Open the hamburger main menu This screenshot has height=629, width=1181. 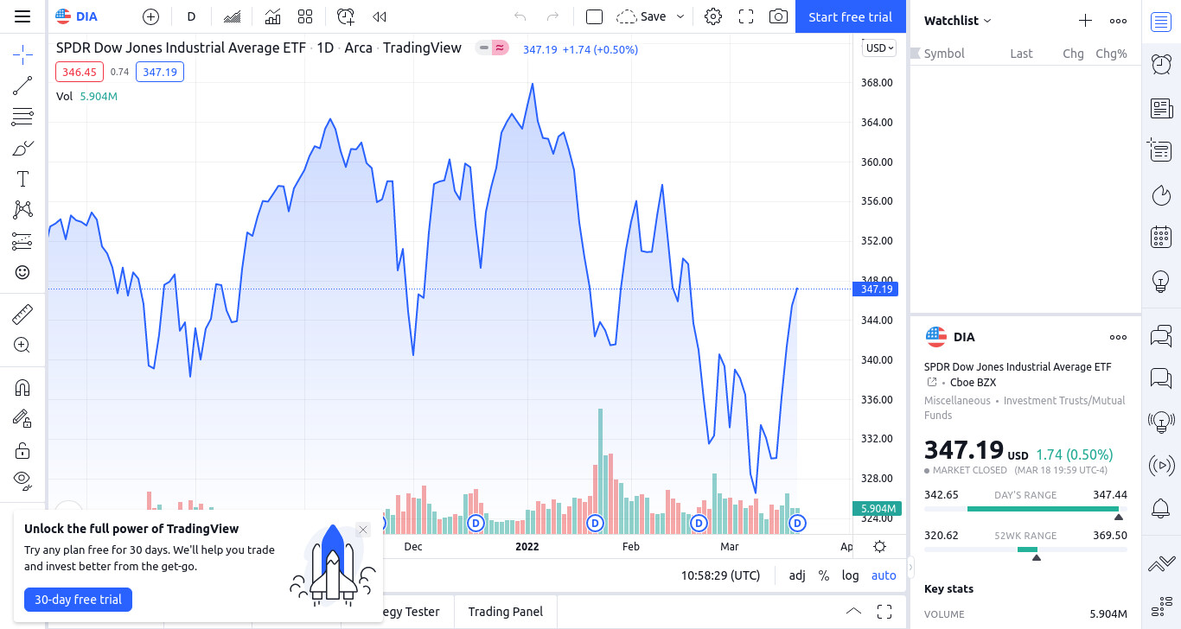click(x=22, y=16)
